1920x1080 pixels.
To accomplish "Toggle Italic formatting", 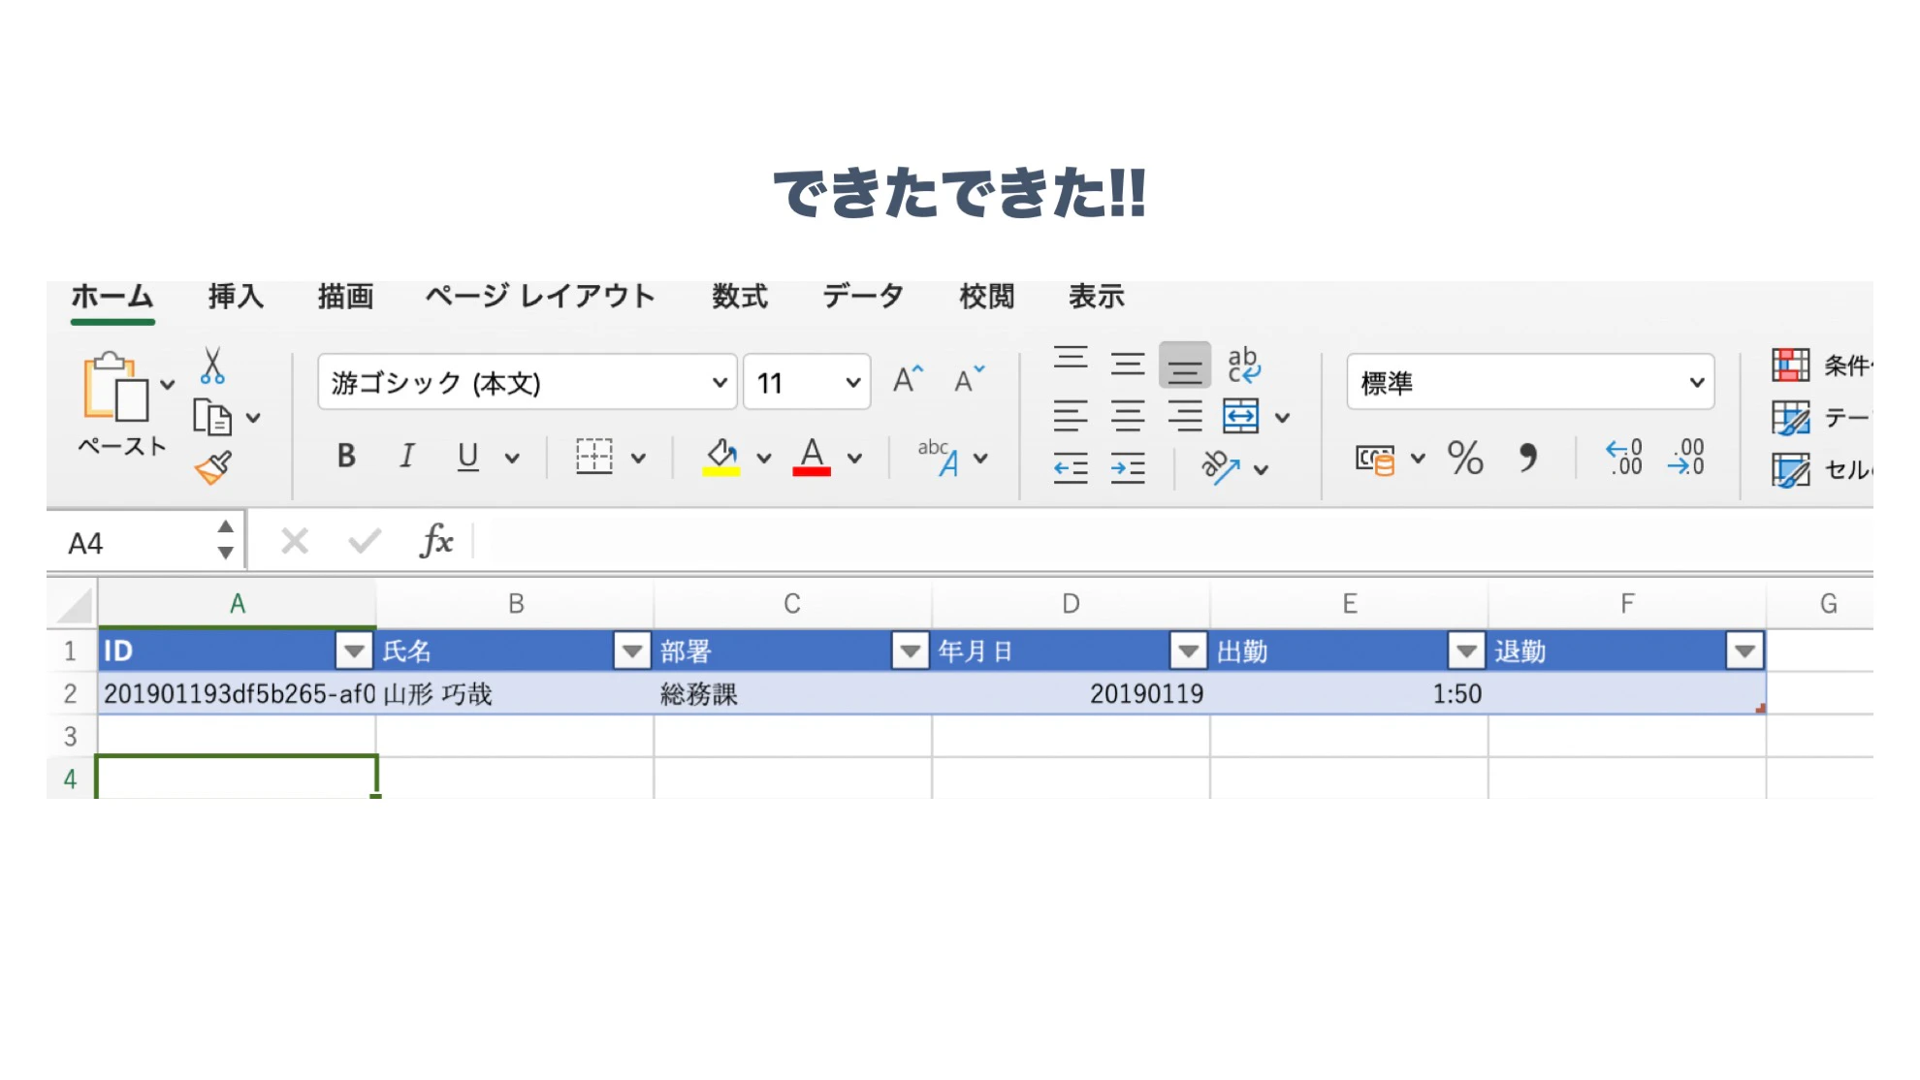I will 407,456.
